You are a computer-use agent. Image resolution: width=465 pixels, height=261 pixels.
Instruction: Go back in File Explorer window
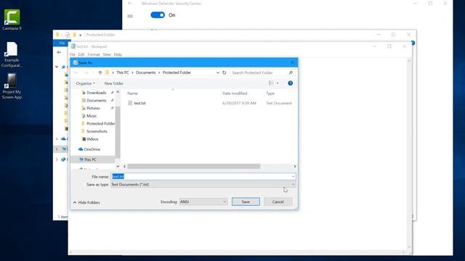click(59, 52)
